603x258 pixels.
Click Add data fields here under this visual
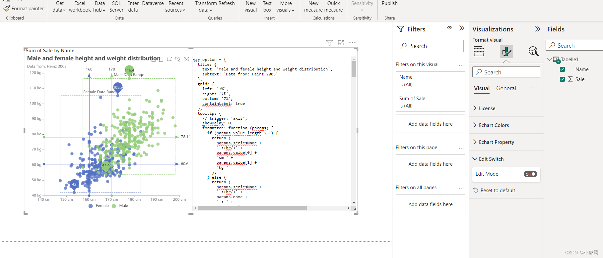tap(430, 124)
